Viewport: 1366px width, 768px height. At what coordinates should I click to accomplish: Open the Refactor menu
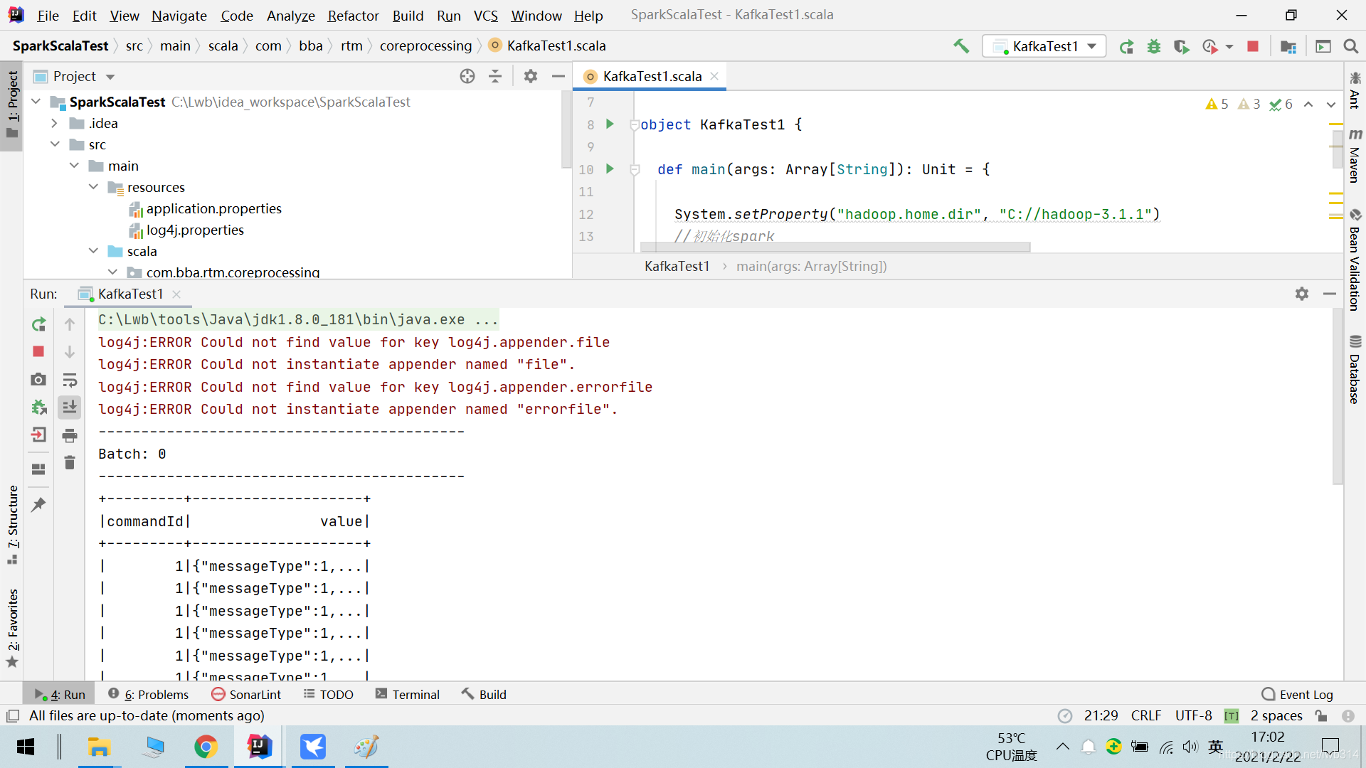pos(353,15)
